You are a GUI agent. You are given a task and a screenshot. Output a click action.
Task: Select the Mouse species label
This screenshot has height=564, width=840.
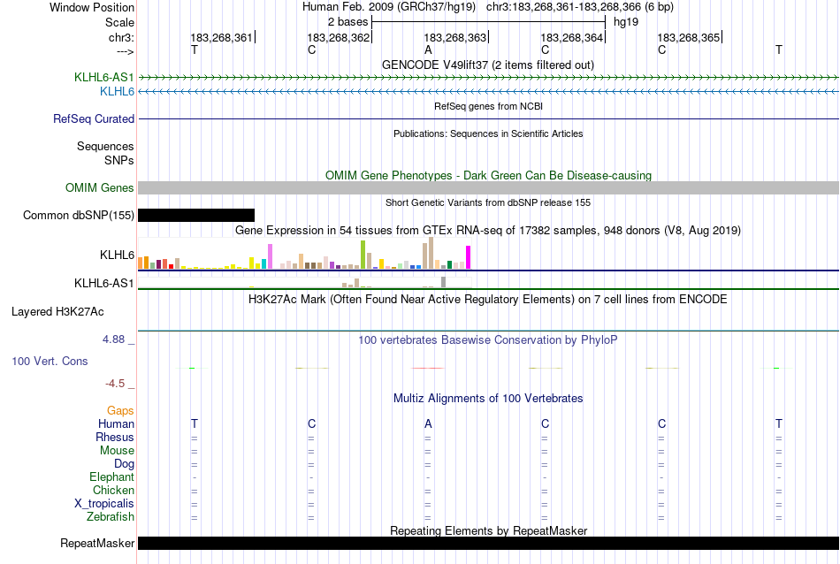(x=117, y=451)
